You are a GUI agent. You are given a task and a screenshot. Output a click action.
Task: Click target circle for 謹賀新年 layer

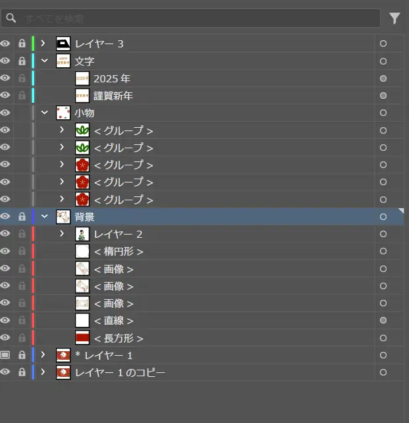[x=383, y=96]
